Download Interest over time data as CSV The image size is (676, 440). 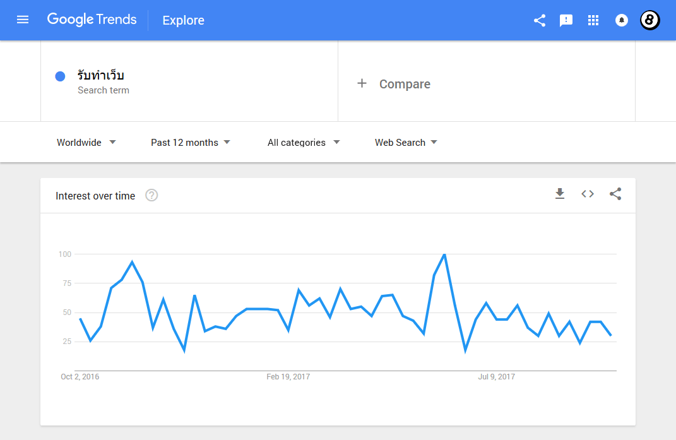(560, 194)
